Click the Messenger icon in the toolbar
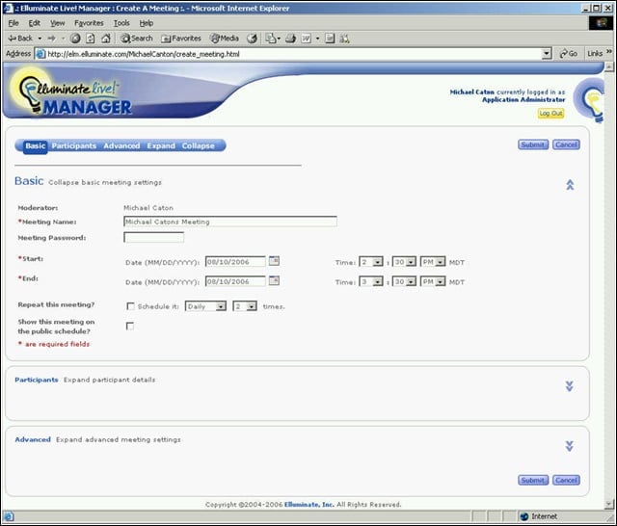This screenshot has width=617, height=526. point(345,39)
